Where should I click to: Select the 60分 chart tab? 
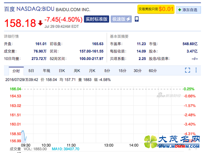(x=153, y=71)
